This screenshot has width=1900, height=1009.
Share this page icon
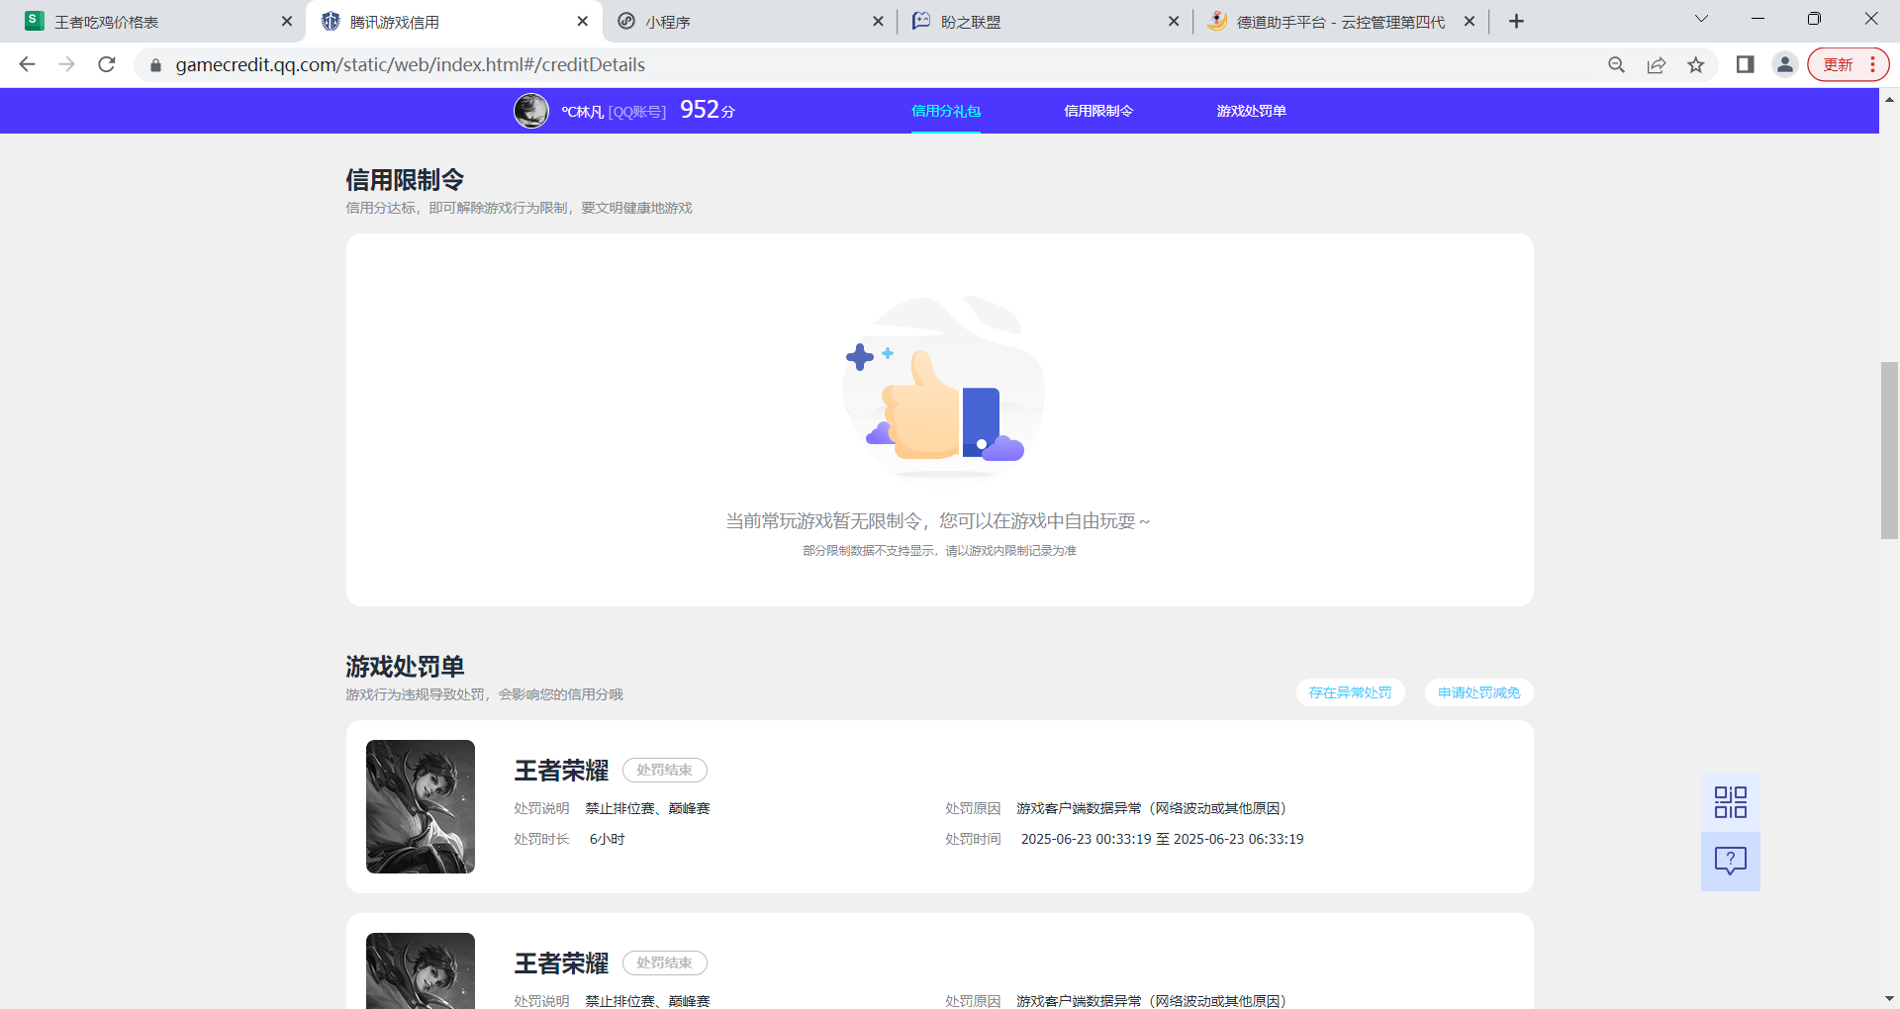click(1656, 64)
